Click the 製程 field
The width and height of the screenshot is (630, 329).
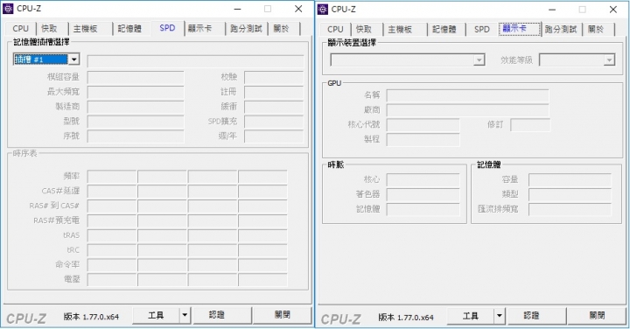[423, 140]
